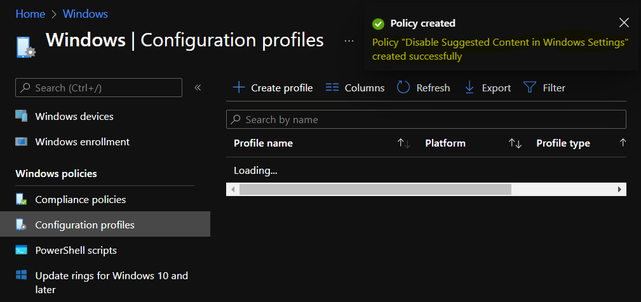
Task: Click the Filter funnel icon
Action: (x=530, y=88)
